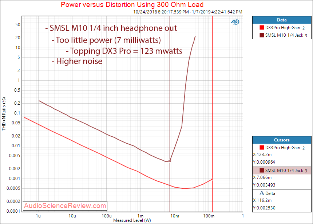Click the Cursors panel header

pos(282,140)
